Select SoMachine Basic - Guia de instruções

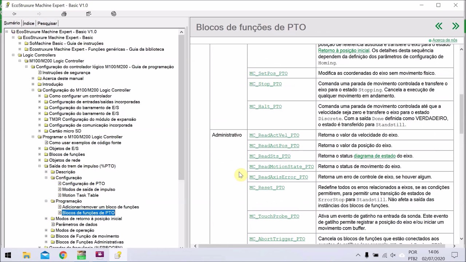pyautogui.click(x=66, y=43)
